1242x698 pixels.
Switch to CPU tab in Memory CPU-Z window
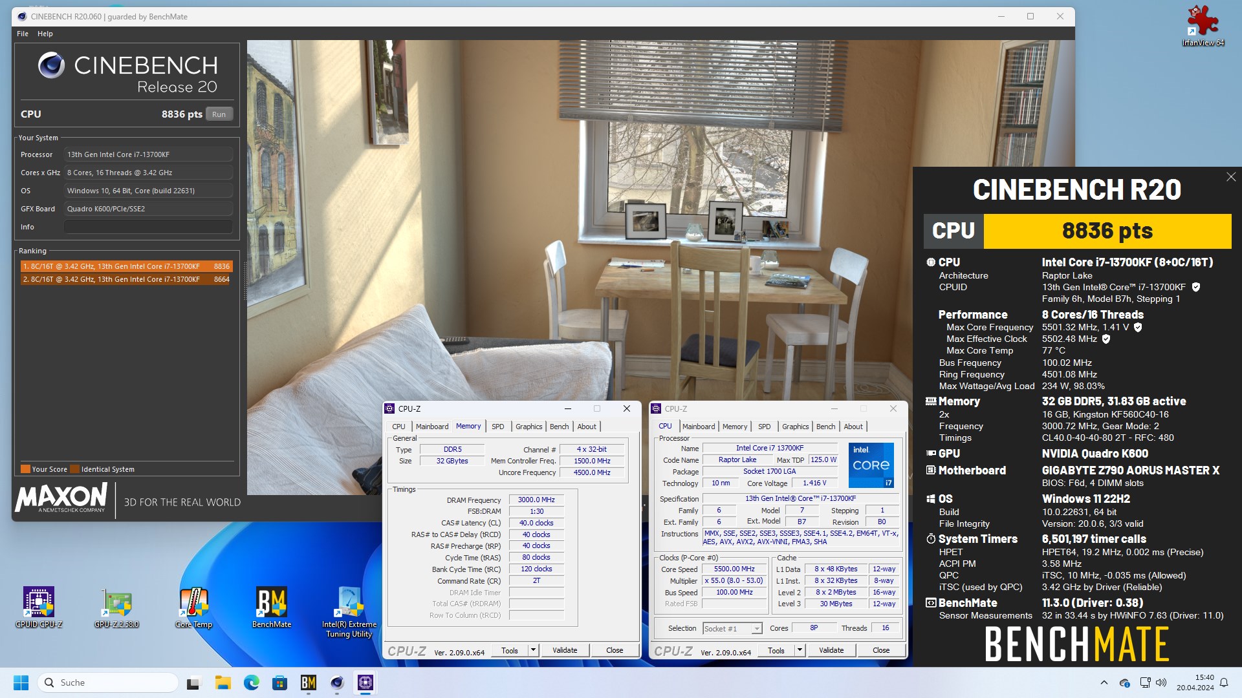pyautogui.click(x=398, y=427)
